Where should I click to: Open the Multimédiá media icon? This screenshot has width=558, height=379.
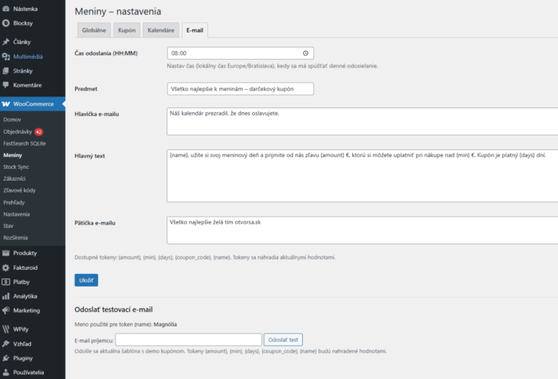(x=6, y=57)
